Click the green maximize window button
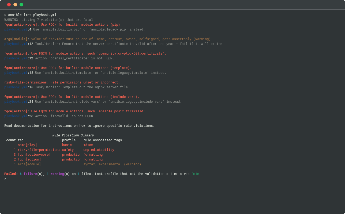This screenshot has width=345, height=214. click(21, 5)
